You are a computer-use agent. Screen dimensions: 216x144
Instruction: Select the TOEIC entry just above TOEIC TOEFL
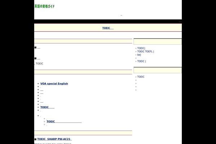[x=141, y=48]
